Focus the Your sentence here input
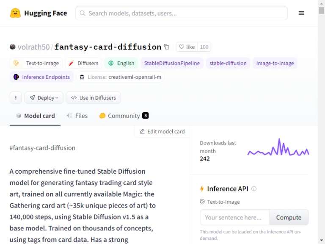325x244 pixels. tap(234, 217)
